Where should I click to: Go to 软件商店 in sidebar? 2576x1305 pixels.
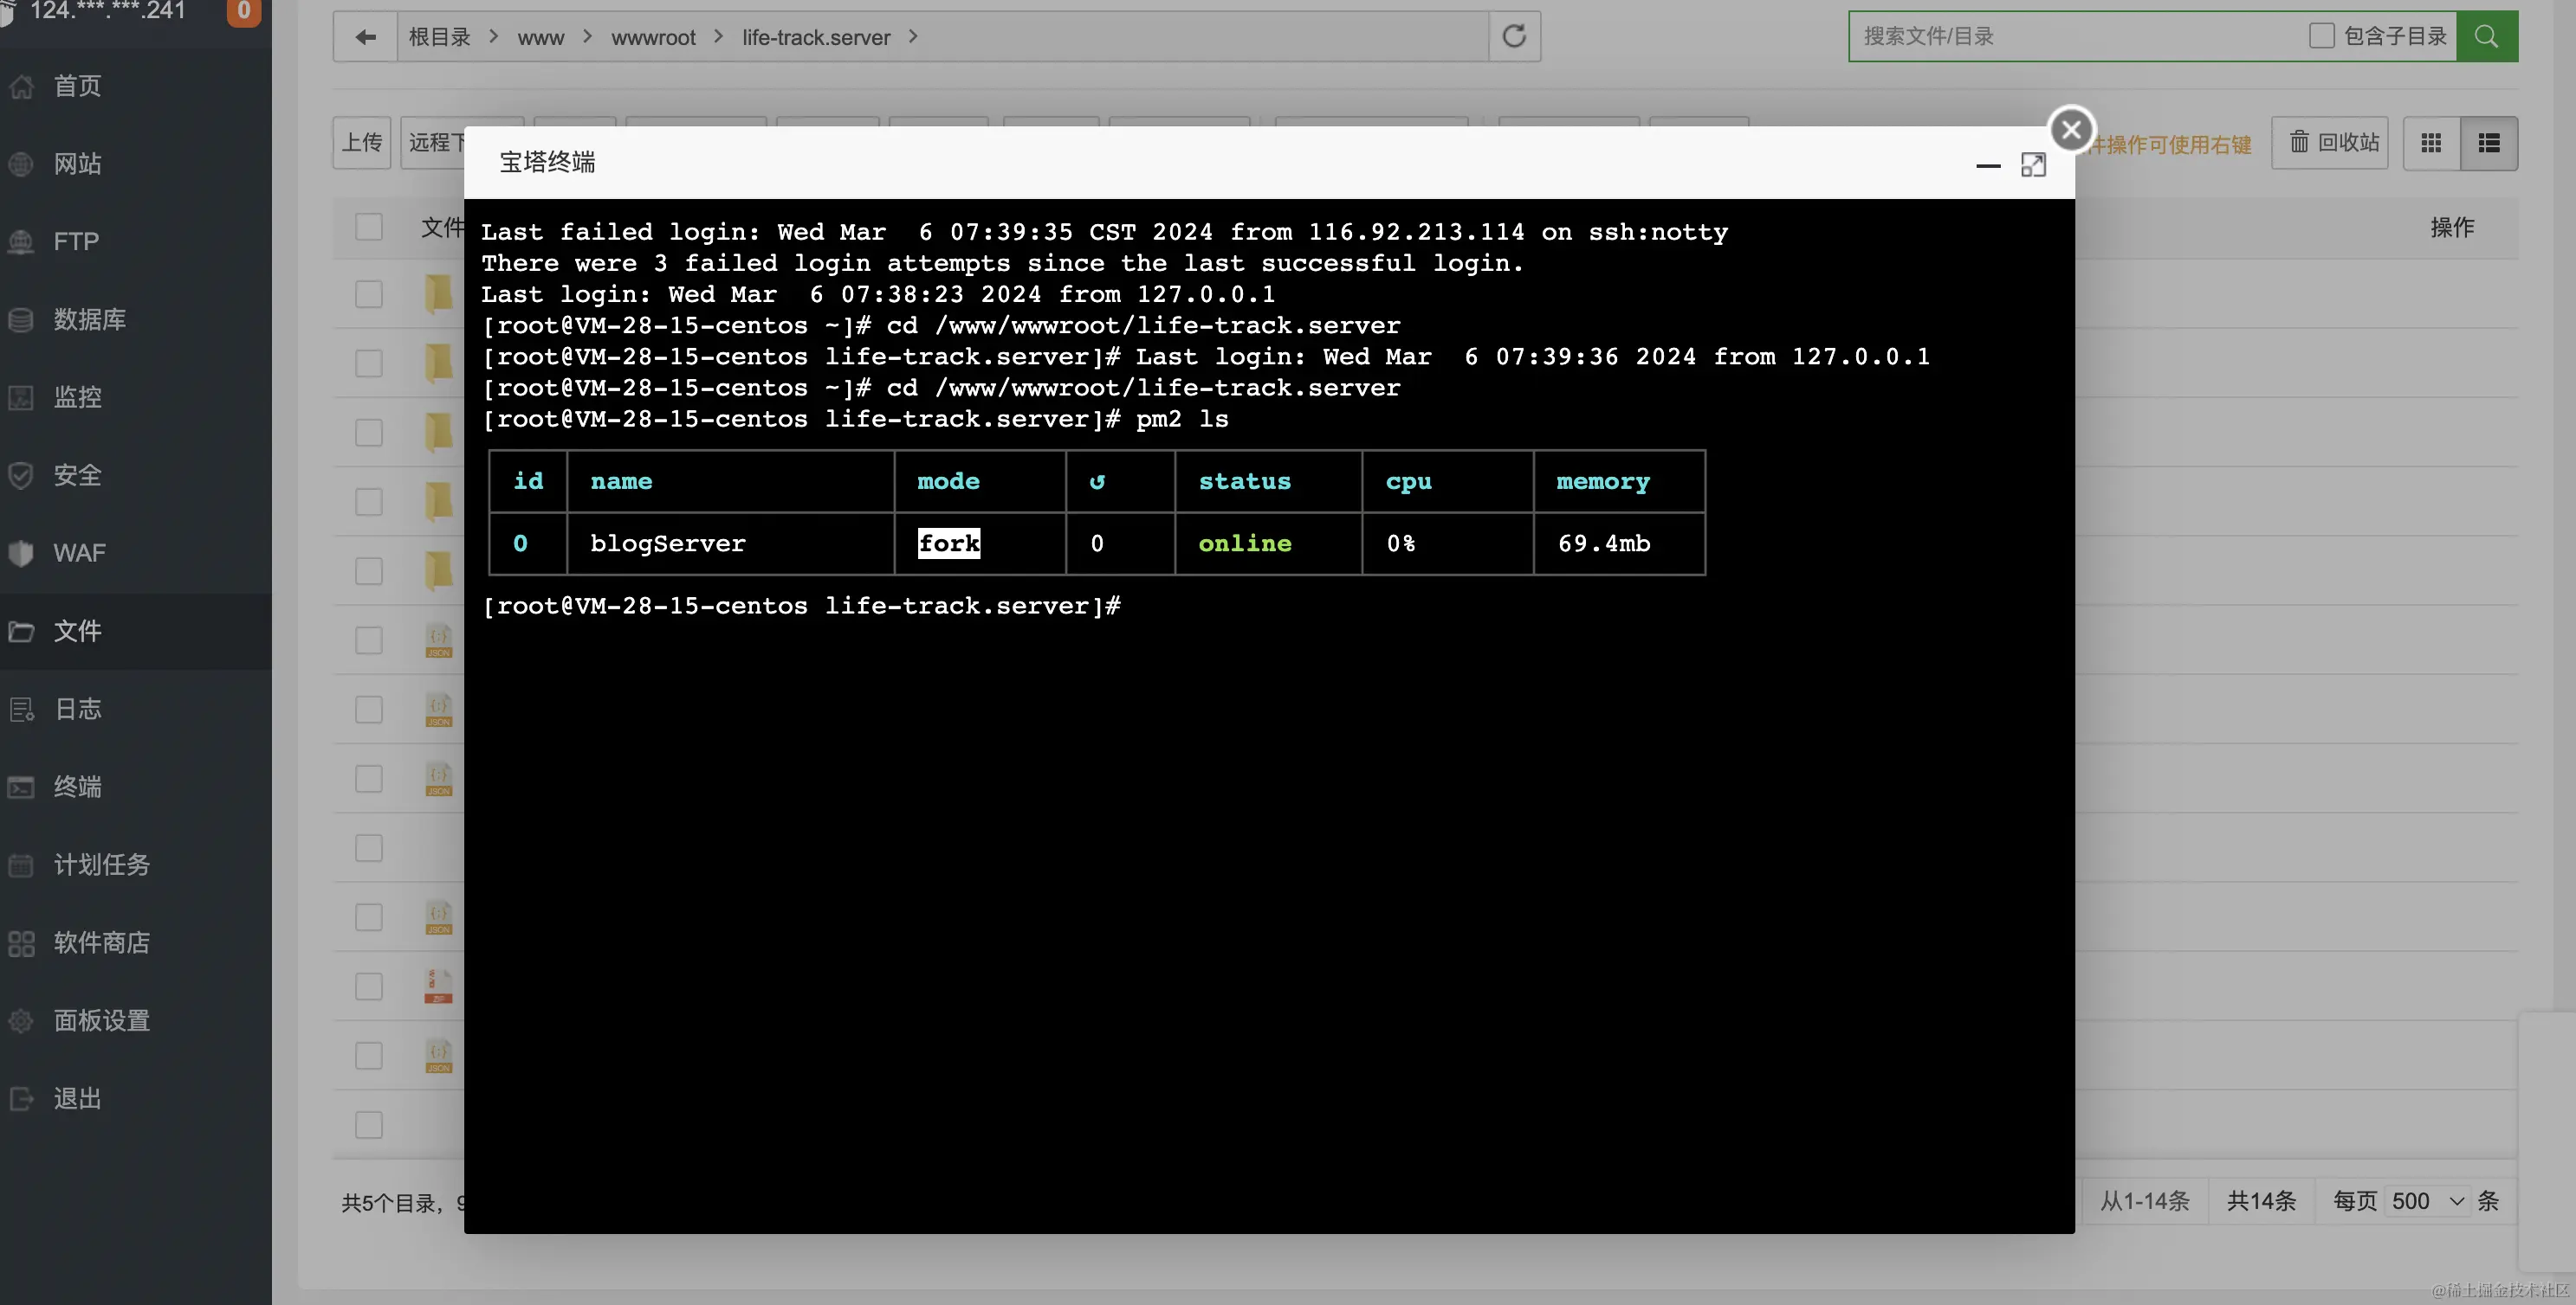102,942
